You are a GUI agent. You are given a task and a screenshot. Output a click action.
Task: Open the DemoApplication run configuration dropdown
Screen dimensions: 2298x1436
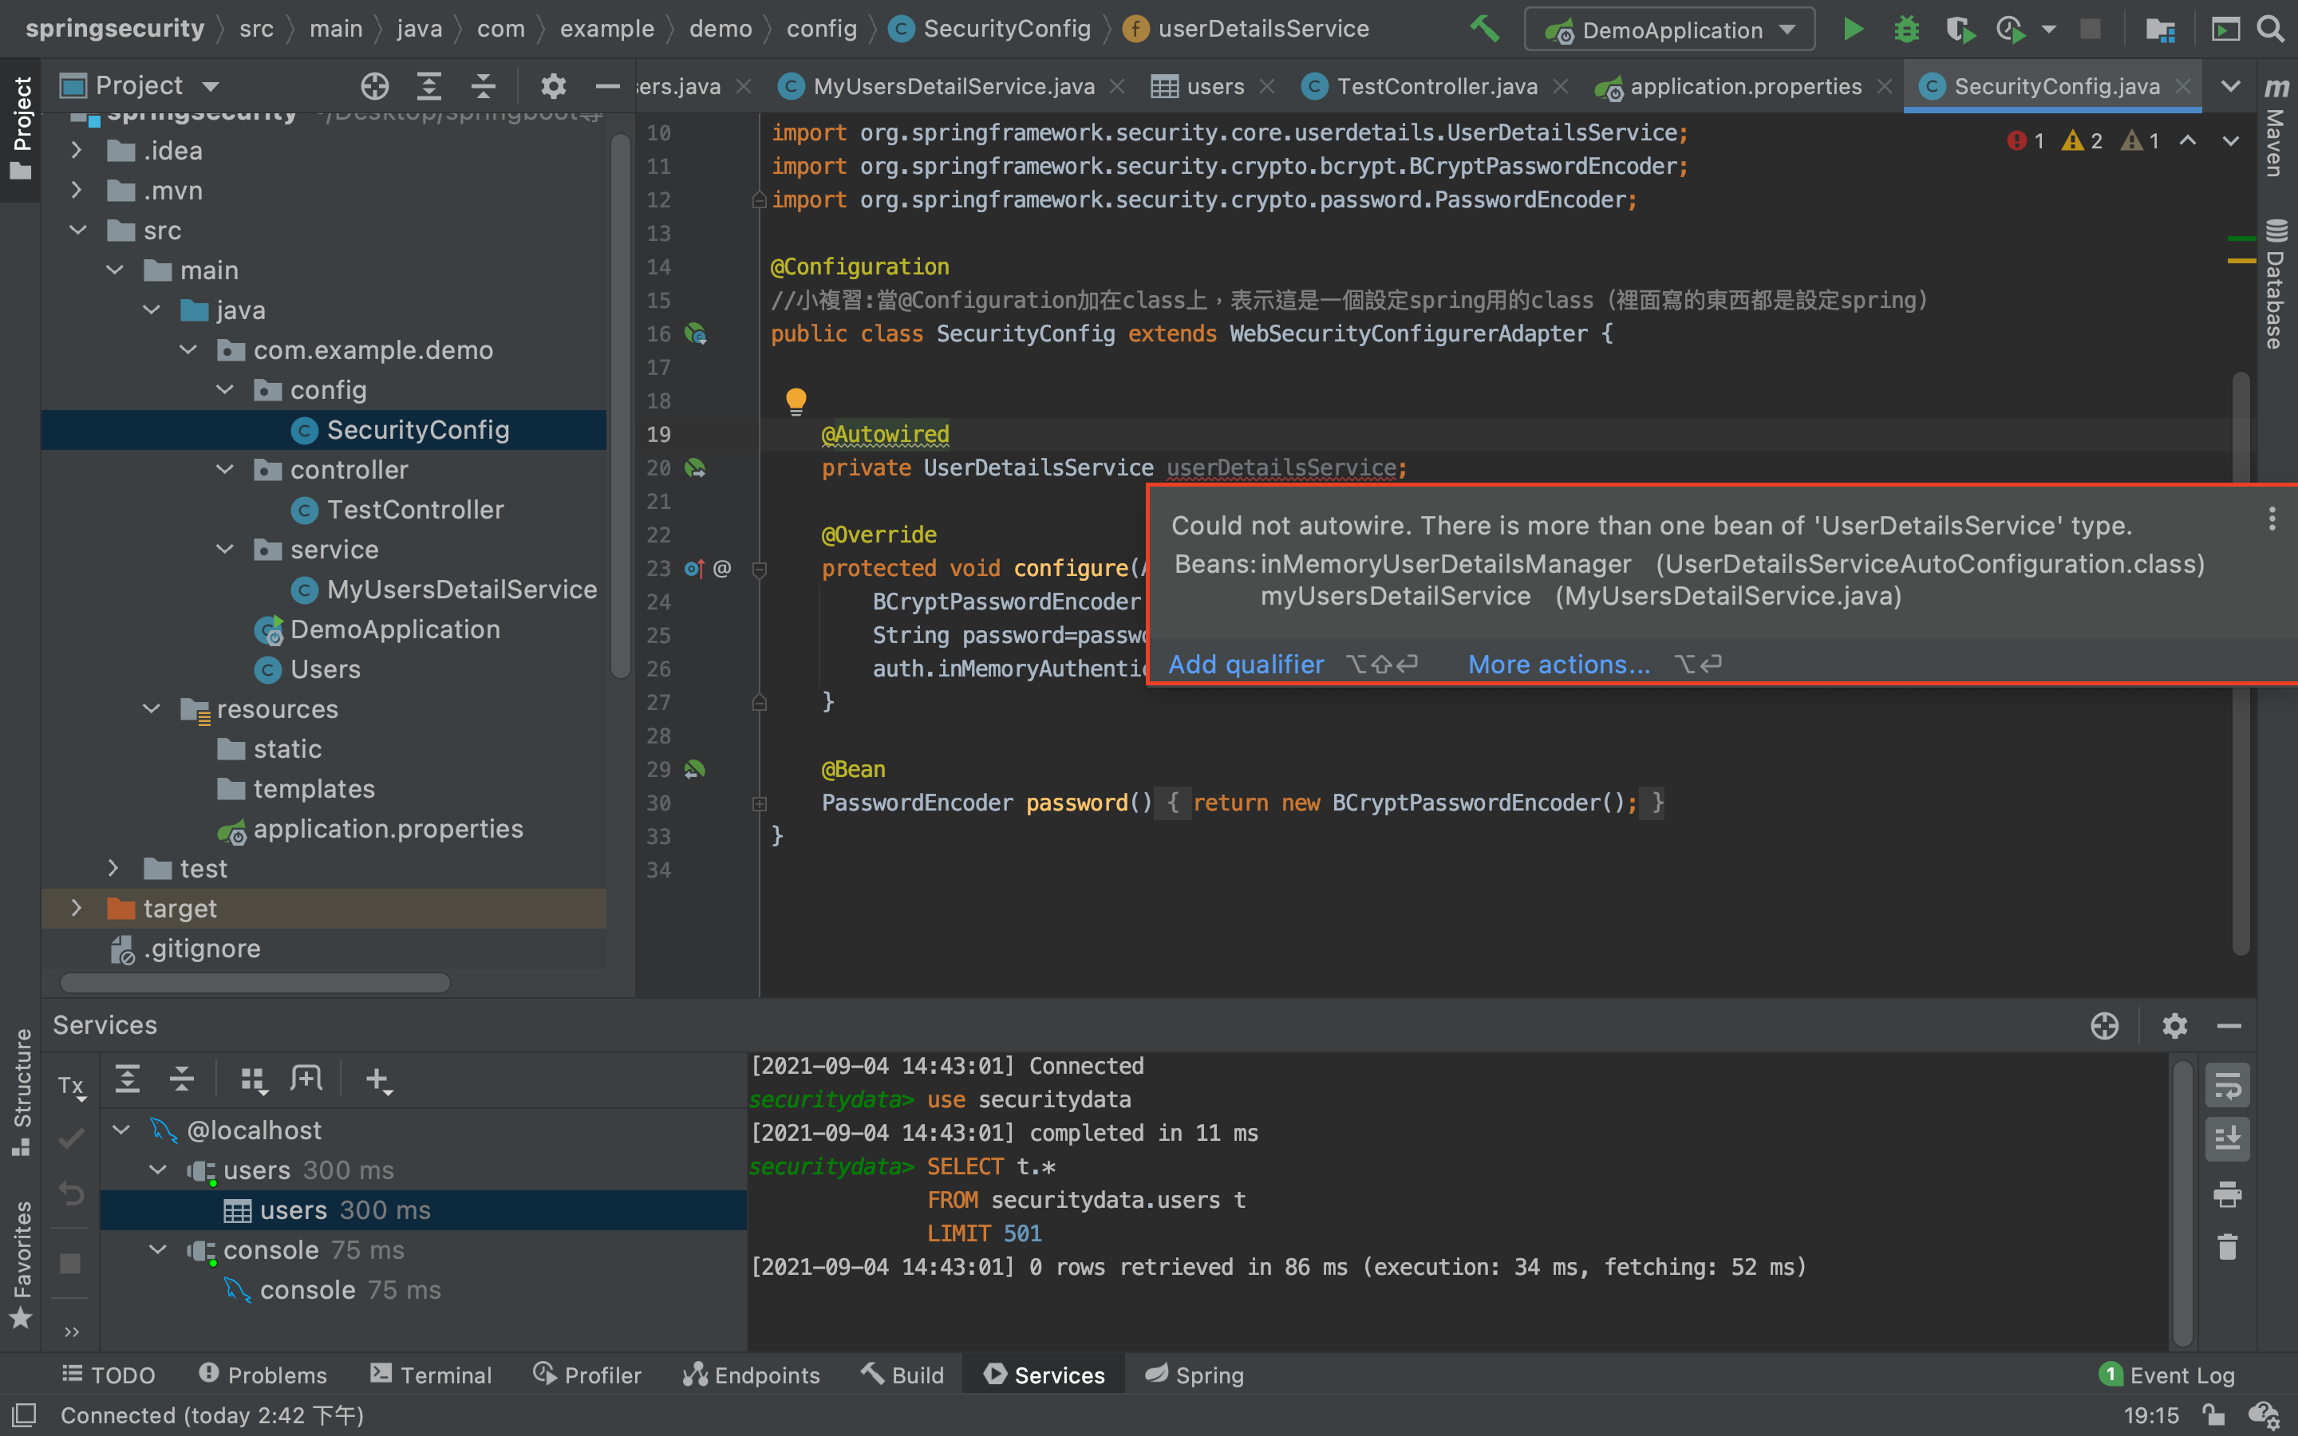pos(1670,30)
